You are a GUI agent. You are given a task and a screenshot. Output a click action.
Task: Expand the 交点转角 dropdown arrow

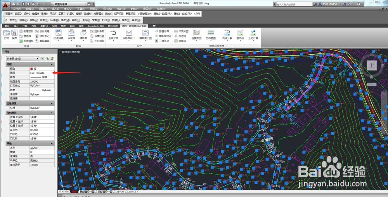59,41
